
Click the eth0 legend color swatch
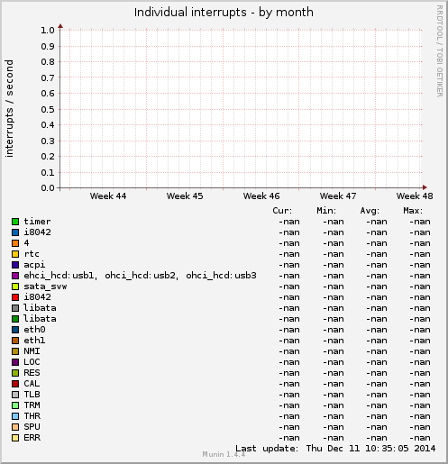point(15,330)
